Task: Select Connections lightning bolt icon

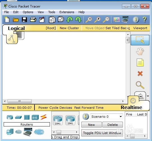Action: [x=44, y=117]
